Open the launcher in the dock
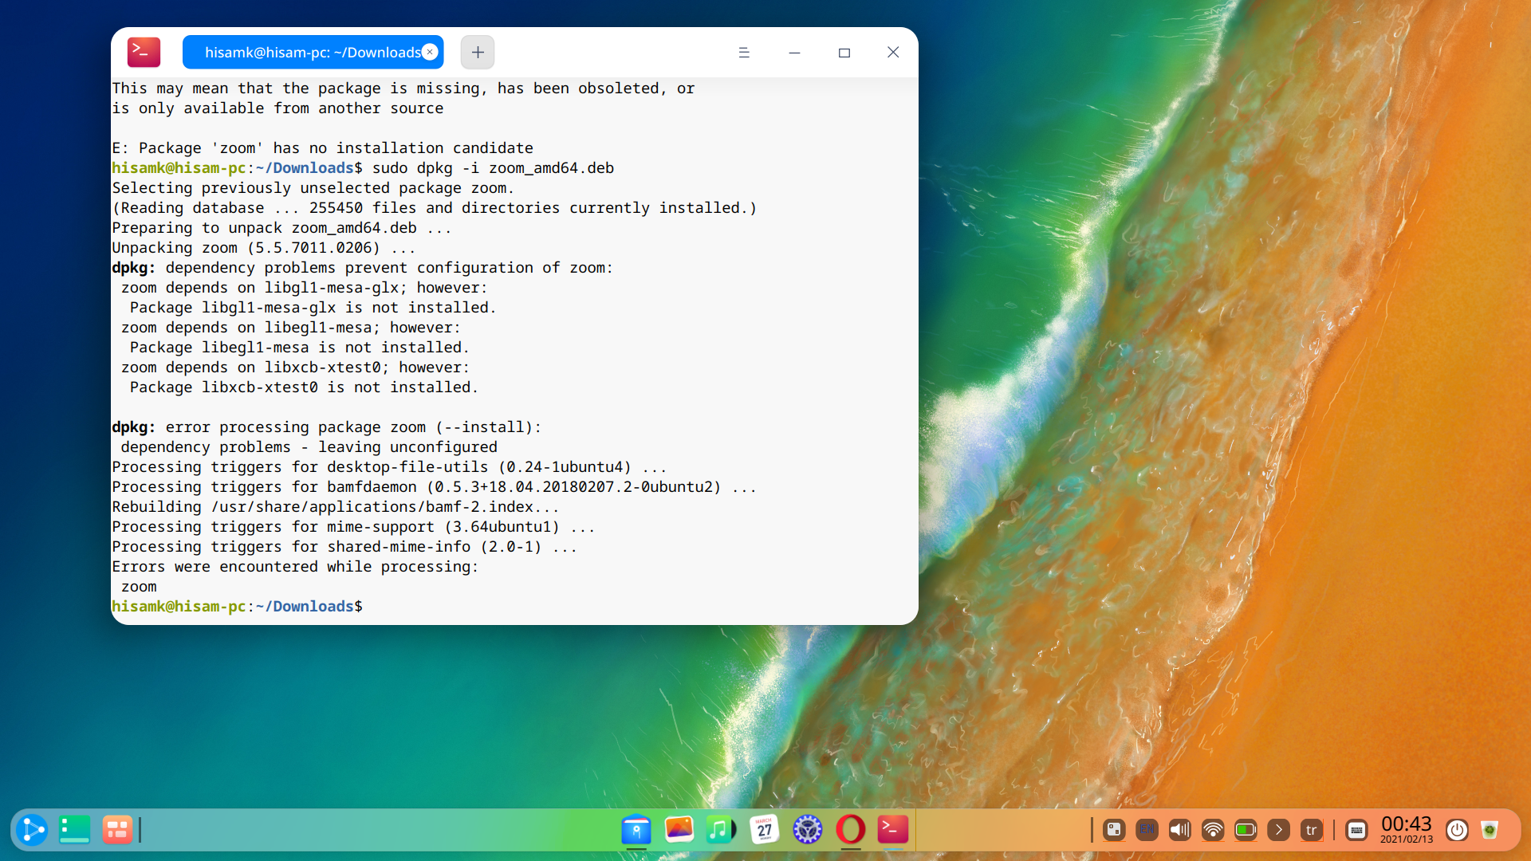The image size is (1531, 861). 32,830
